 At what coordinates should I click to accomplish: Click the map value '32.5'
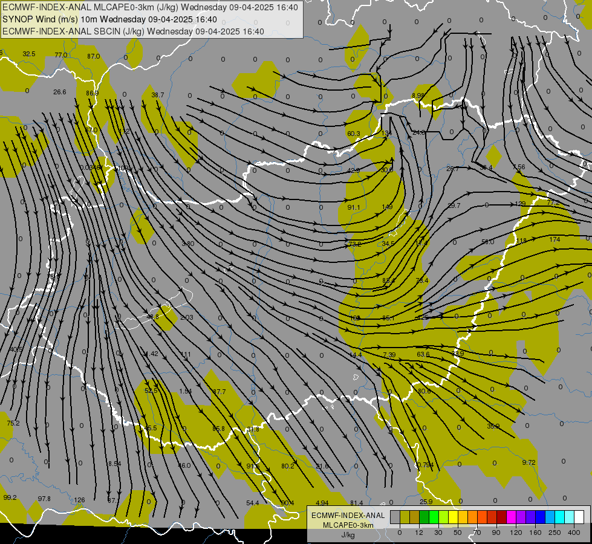point(28,54)
